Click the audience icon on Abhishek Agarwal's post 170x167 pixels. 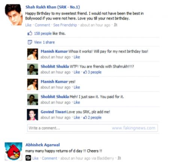[119, 158]
